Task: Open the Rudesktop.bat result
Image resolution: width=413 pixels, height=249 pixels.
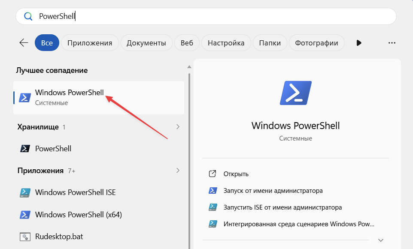Action: tap(99, 237)
